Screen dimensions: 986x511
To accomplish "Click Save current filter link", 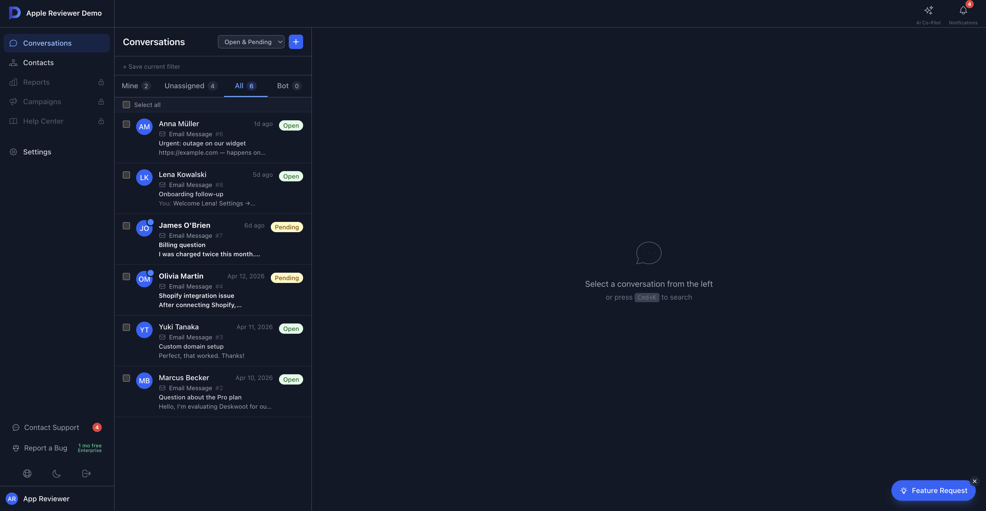I will [x=152, y=66].
